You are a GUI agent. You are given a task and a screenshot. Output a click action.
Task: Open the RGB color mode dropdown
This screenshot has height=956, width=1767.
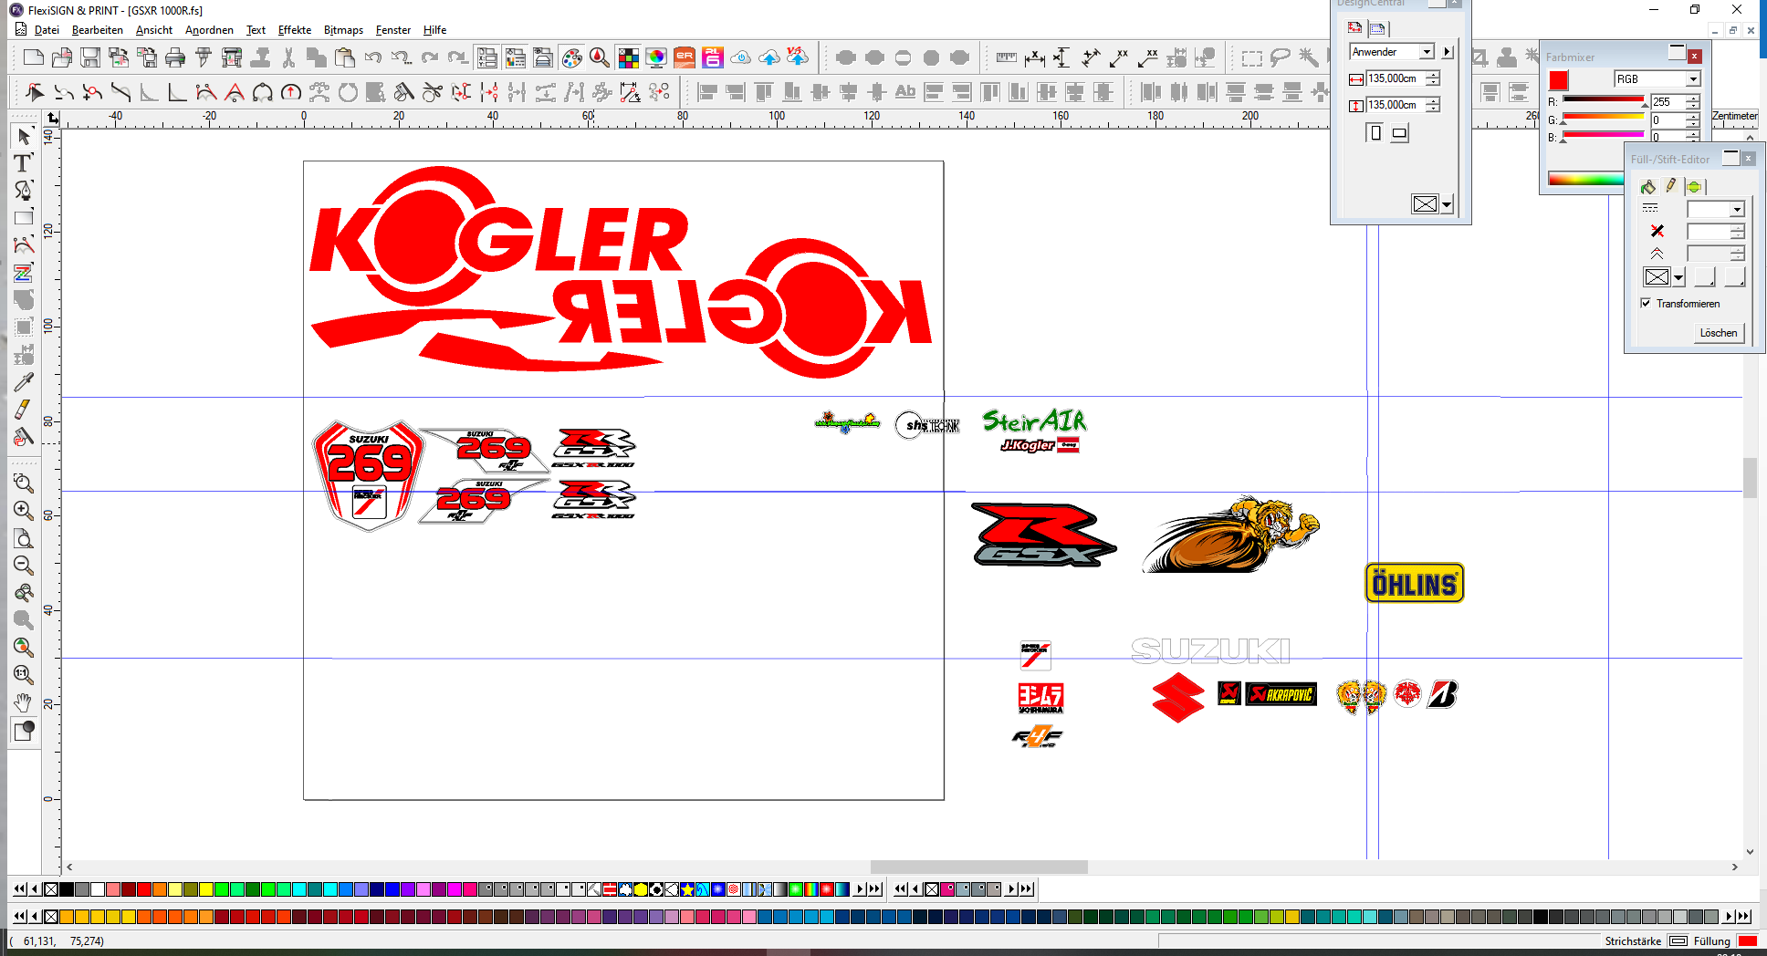click(x=1693, y=79)
